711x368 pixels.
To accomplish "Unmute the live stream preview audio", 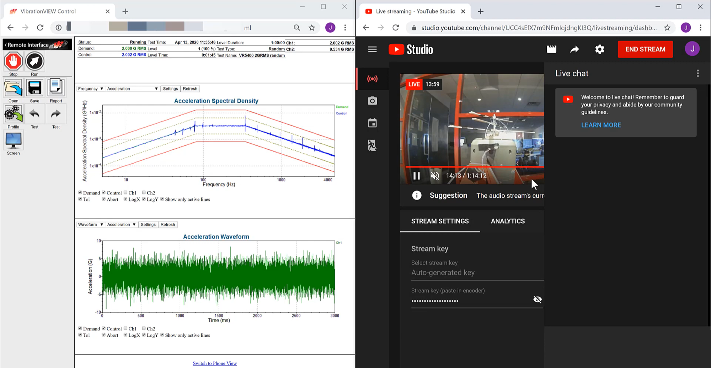I will click(x=434, y=176).
